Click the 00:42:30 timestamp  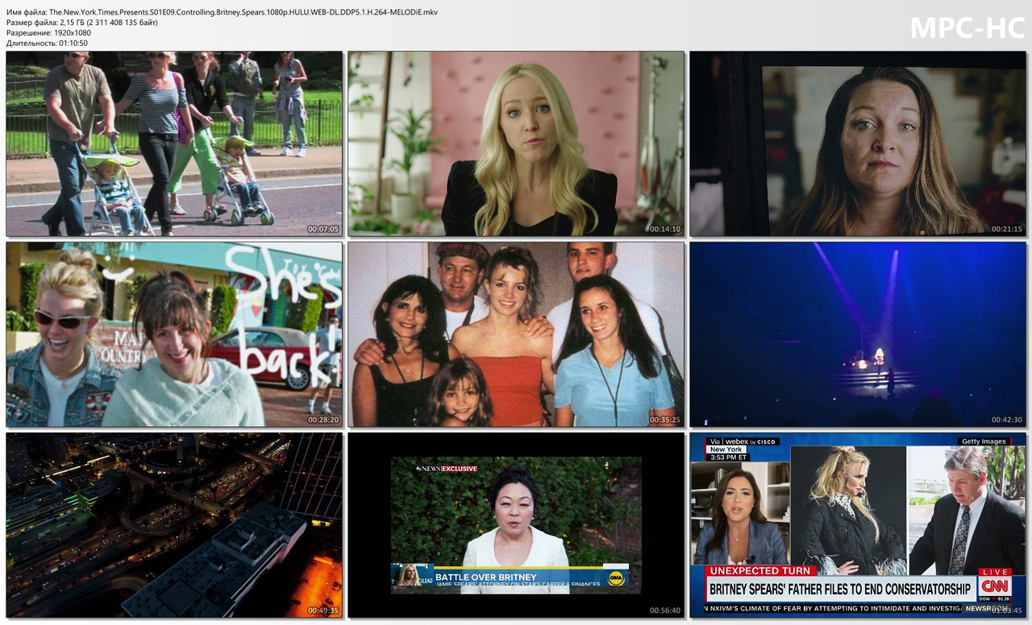point(1007,420)
